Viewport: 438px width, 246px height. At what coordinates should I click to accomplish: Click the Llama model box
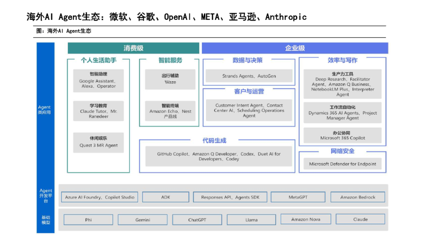point(251,220)
